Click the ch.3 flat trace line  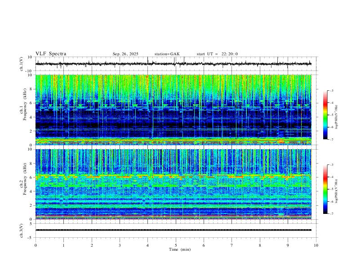pos(174,230)
